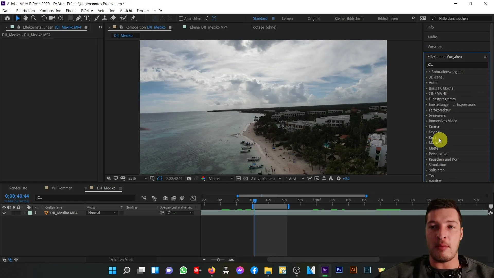This screenshot has height=278, width=494.
Task: Switch to the Lernen workspace
Action: point(287,19)
